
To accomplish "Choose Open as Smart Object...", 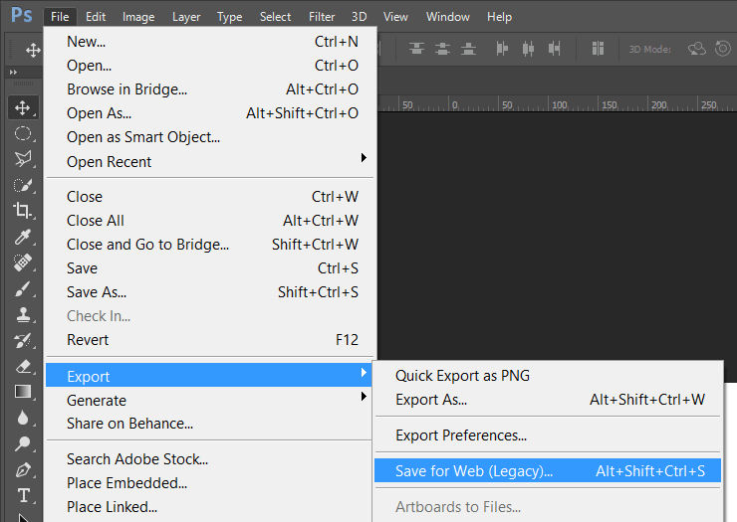I will coord(209,137).
